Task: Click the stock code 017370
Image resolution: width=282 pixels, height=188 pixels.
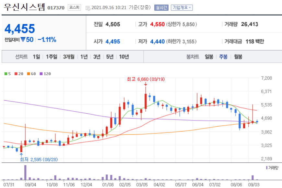Action: pos(56,8)
